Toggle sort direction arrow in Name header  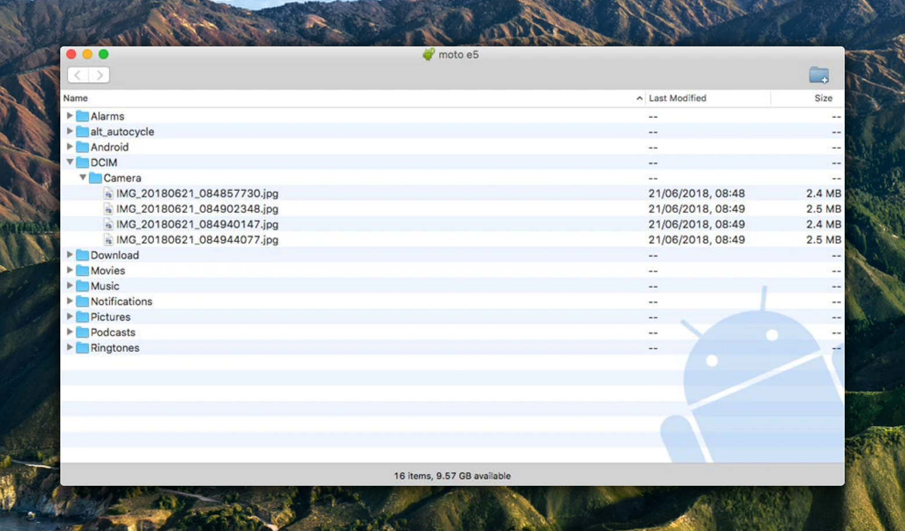point(639,99)
